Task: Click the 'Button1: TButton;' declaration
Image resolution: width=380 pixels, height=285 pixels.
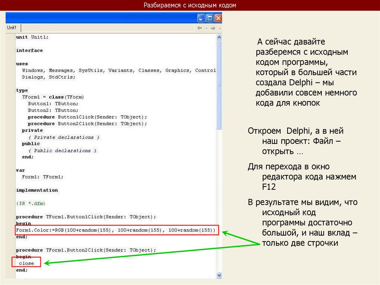Action: [53, 104]
